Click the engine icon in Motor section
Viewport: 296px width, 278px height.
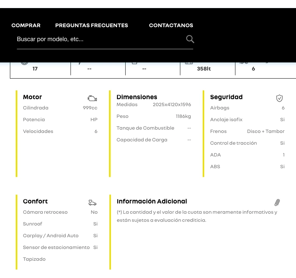point(92,98)
